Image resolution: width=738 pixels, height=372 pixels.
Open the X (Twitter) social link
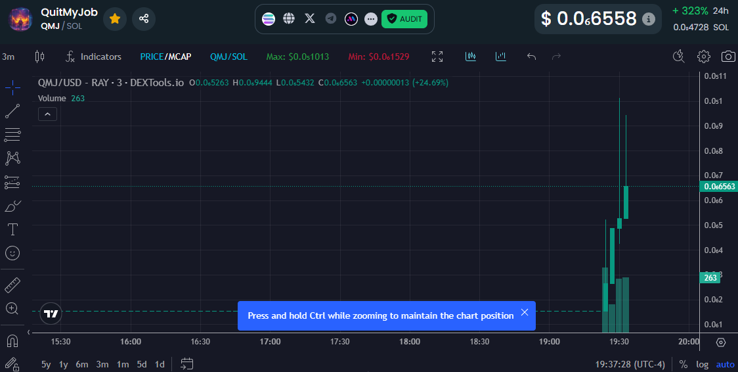tap(310, 19)
